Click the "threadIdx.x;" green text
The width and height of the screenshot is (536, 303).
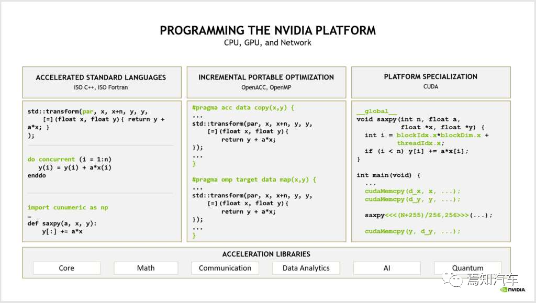(420, 143)
